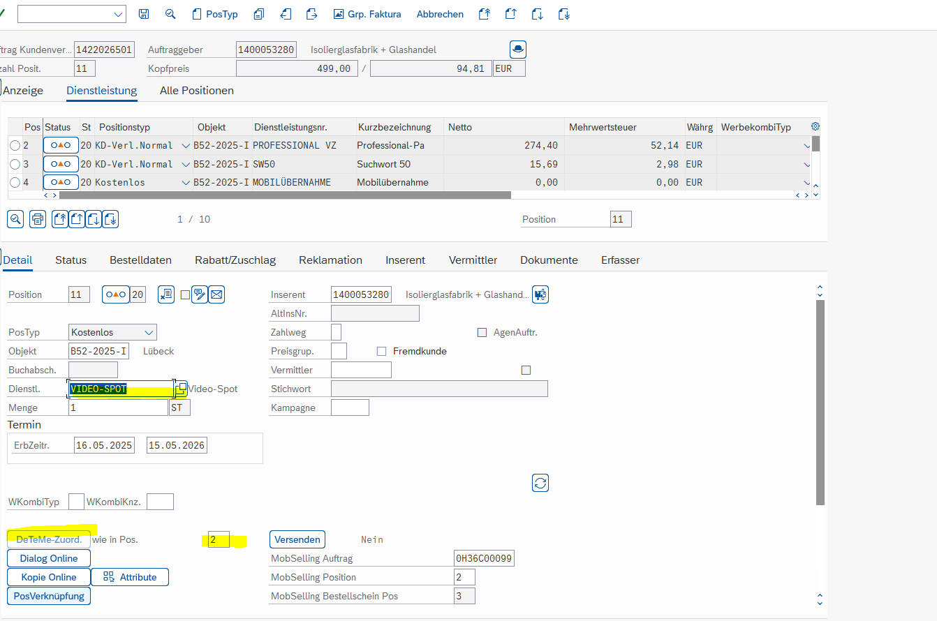Open the Rabatt/Zuschlag tab
Image resolution: width=937 pixels, height=621 pixels.
point(235,260)
